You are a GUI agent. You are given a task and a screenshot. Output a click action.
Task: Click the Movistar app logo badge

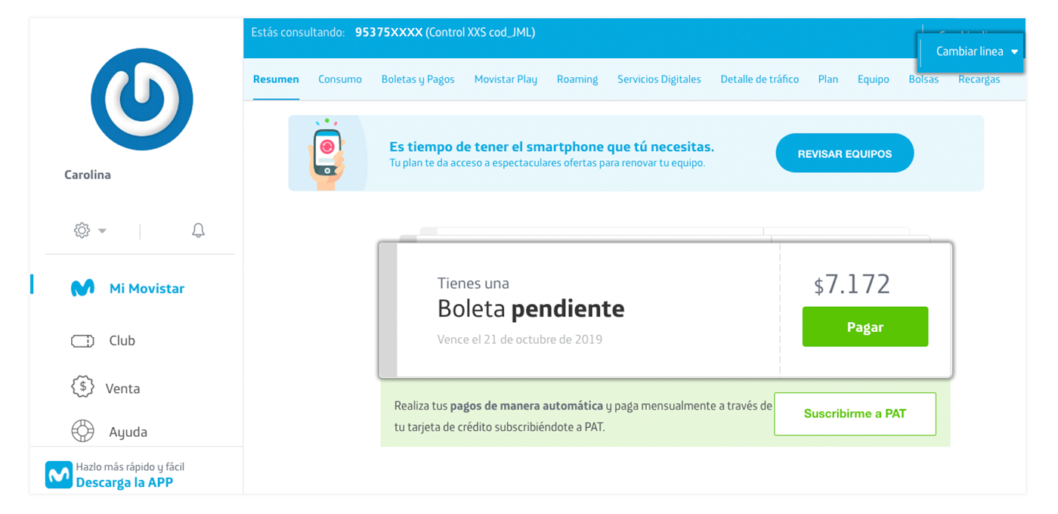click(x=59, y=475)
